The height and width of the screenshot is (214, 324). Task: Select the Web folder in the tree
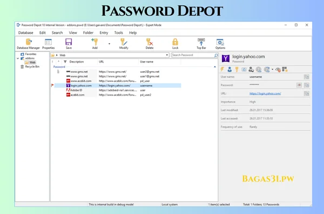pos(32,63)
